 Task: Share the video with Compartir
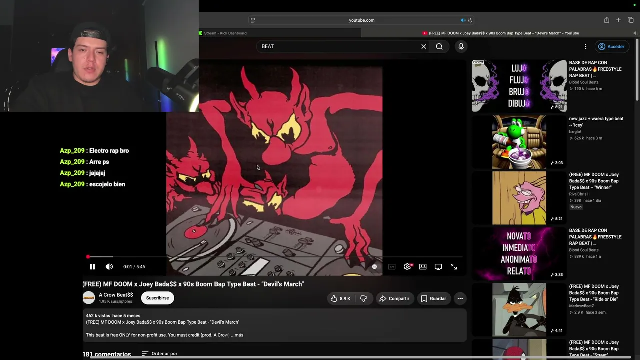point(395,298)
